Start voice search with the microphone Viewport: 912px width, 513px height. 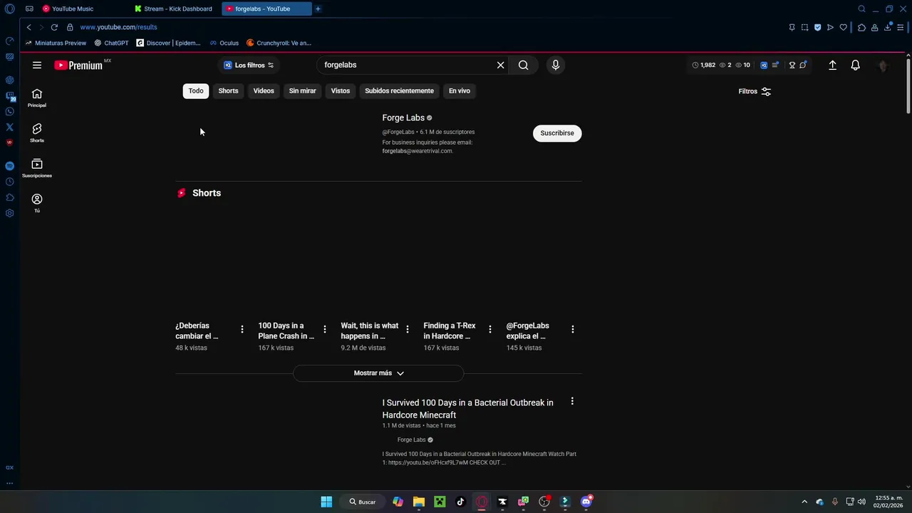[x=556, y=65]
